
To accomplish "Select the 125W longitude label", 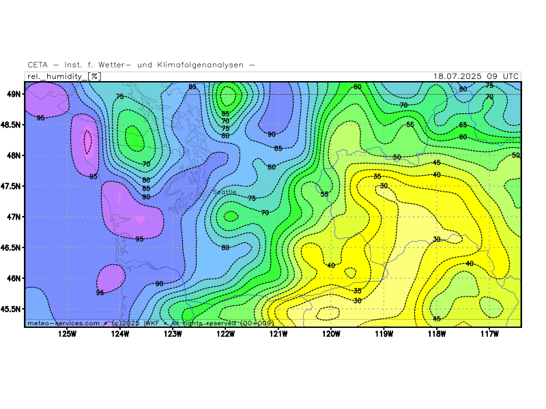I will [x=67, y=334].
